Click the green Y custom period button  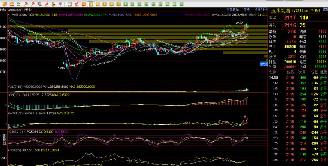tap(182, 4)
